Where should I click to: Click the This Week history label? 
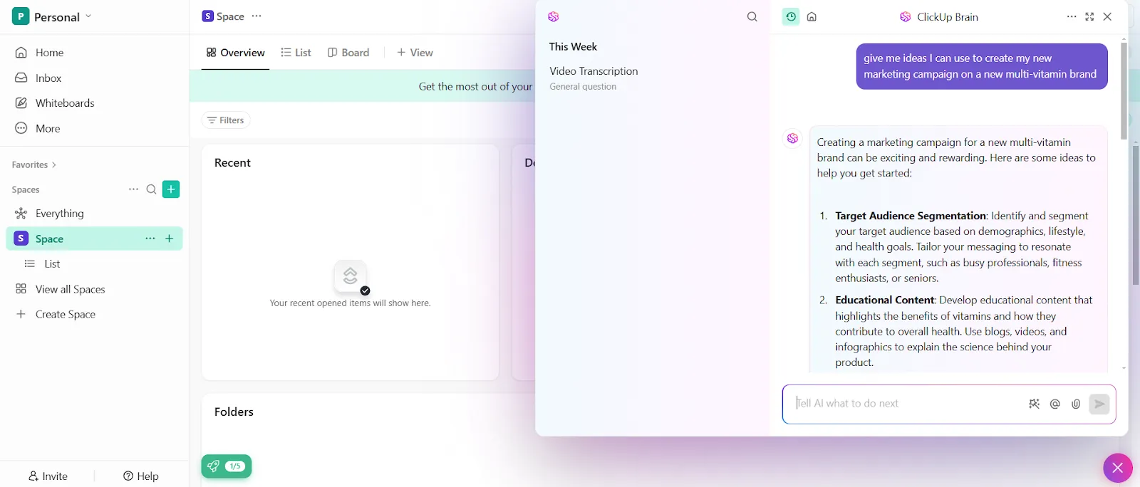pos(573,47)
